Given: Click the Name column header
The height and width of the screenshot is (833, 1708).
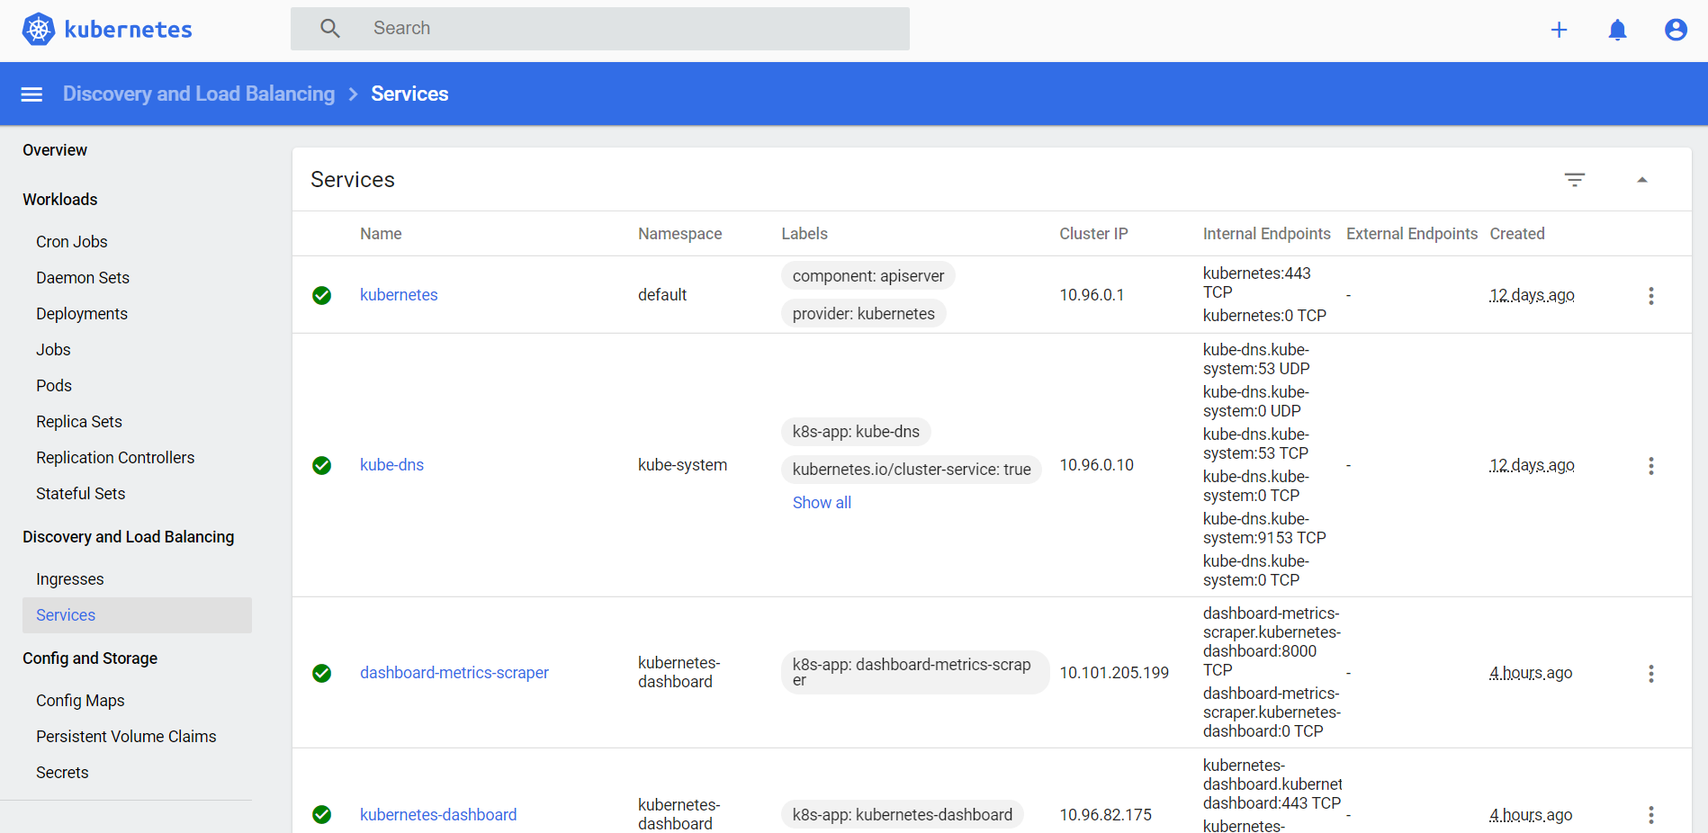Looking at the screenshot, I should (381, 234).
